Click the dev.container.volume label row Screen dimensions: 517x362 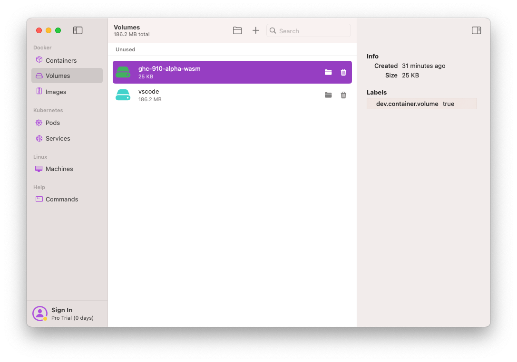point(422,104)
